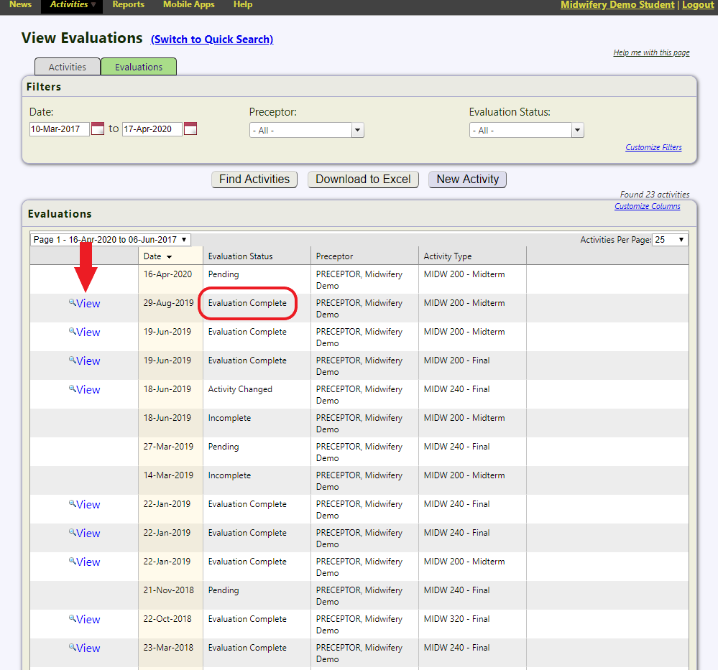Image resolution: width=718 pixels, height=670 pixels.
Task: Edit the end date field 17-Apr-2020
Action: (x=152, y=129)
